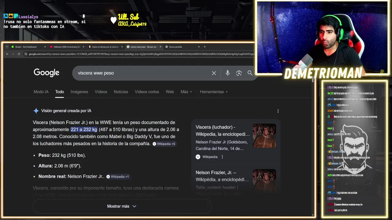The height and width of the screenshot is (220, 392).
Task: Open three-dot menu beside Wikipedia source
Action: (222, 157)
